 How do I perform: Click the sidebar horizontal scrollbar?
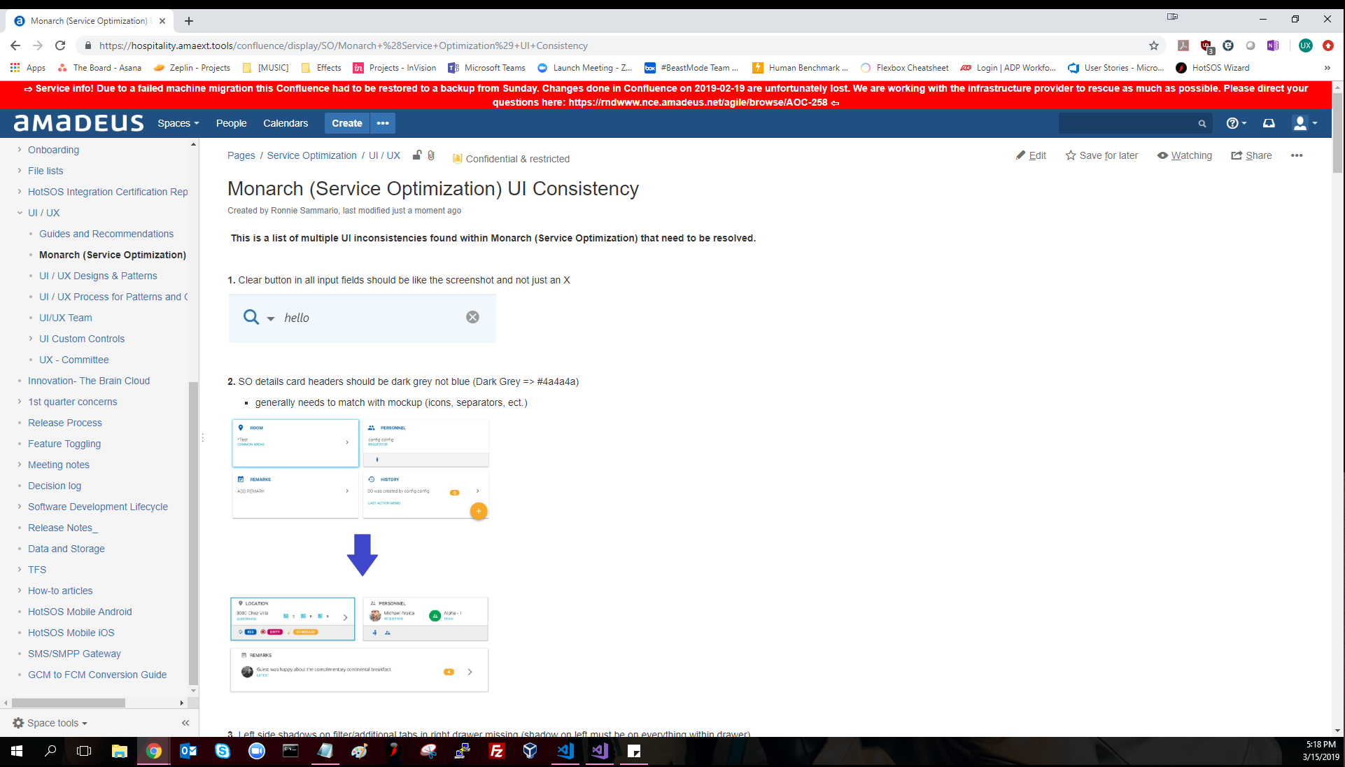click(68, 703)
